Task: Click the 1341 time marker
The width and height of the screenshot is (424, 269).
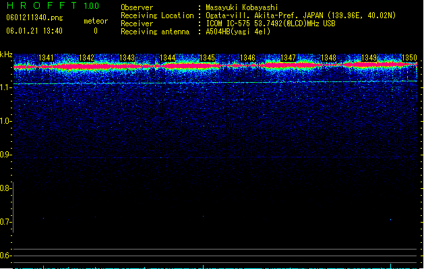Action: point(46,58)
